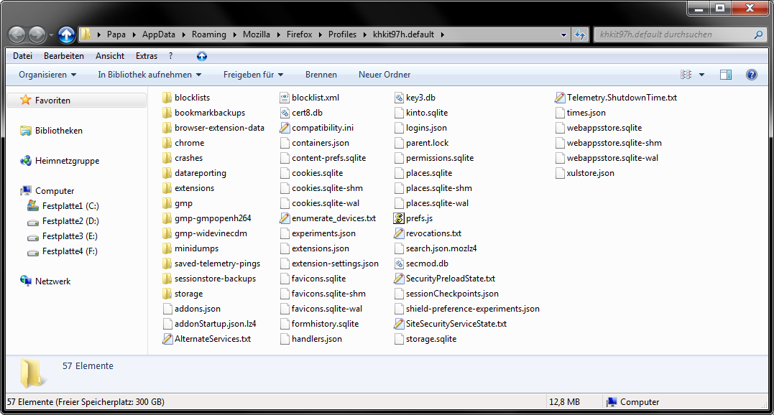
Task: Select the search.json.mozlz4 file
Action: tap(441, 248)
